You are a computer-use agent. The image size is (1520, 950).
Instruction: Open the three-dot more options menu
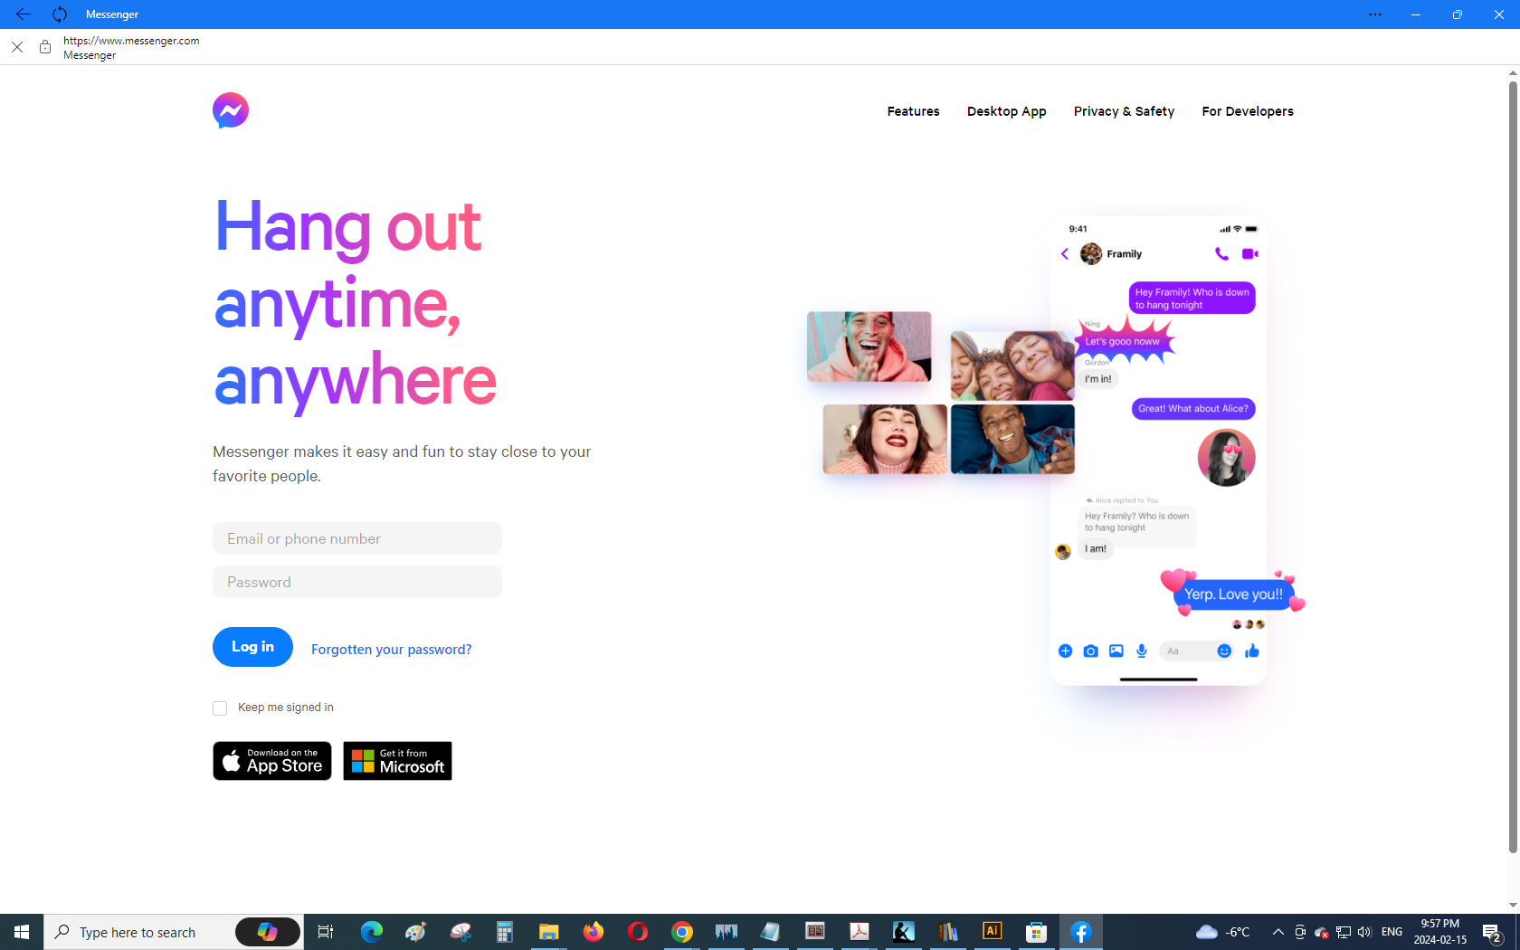[1374, 14]
